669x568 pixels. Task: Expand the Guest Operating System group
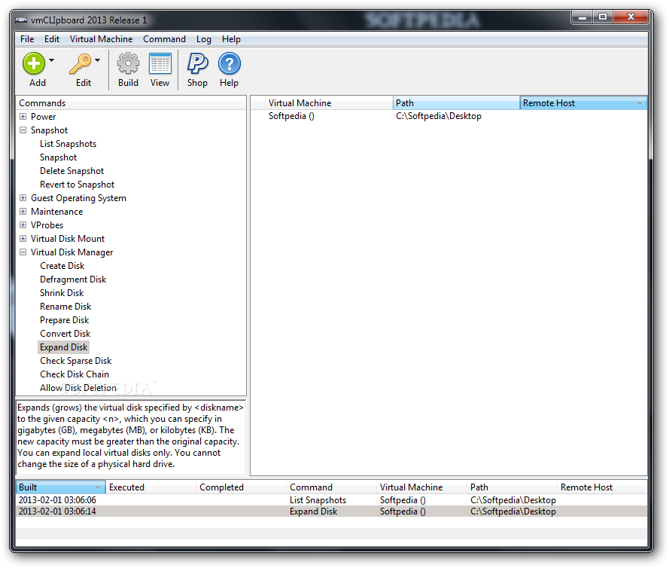click(23, 198)
